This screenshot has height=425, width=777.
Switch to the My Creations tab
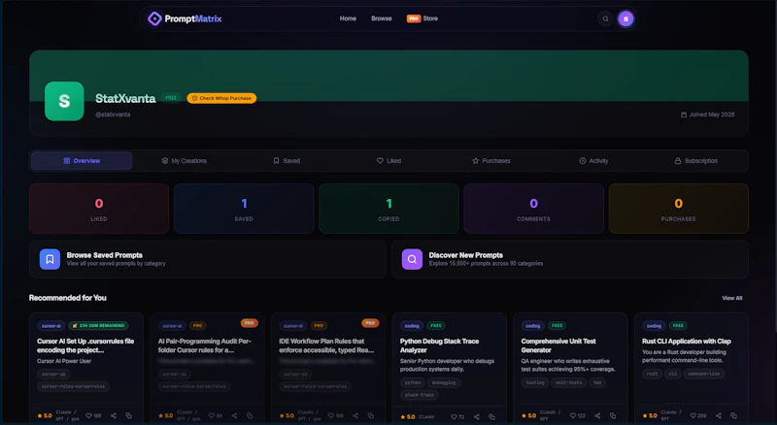coord(184,161)
